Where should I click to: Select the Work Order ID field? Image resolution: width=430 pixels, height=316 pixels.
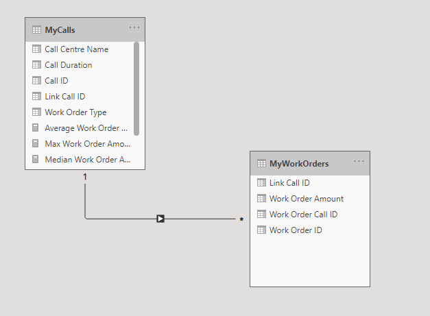[296, 230]
